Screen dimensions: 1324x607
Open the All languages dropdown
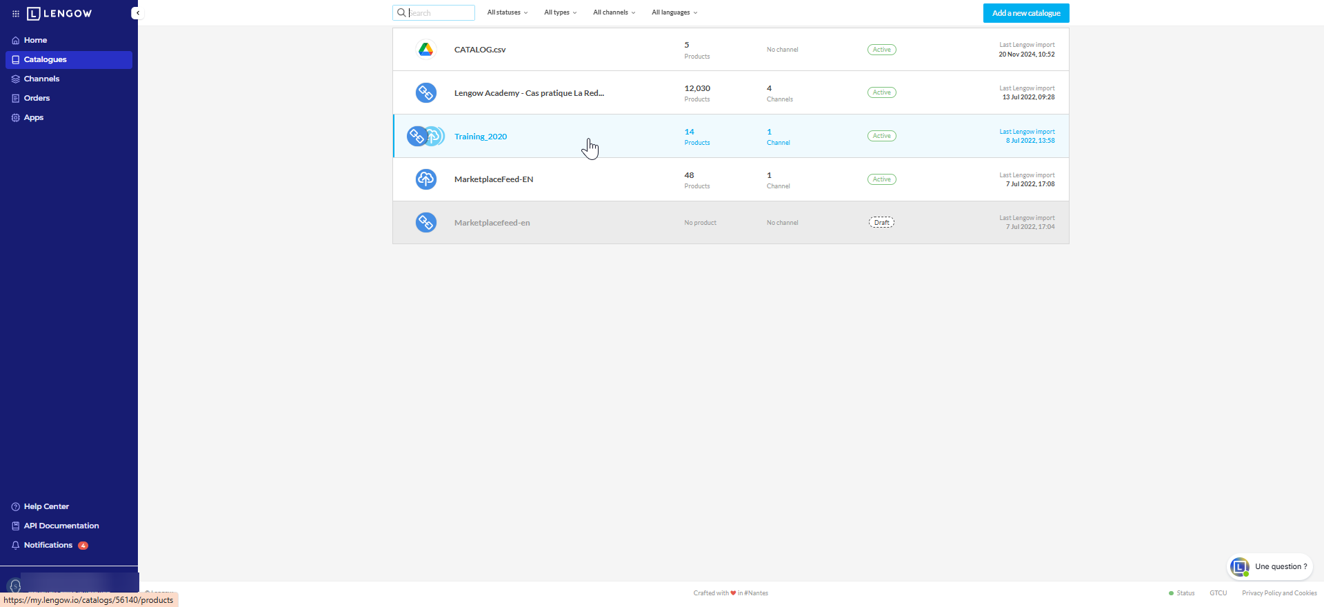pyautogui.click(x=674, y=12)
